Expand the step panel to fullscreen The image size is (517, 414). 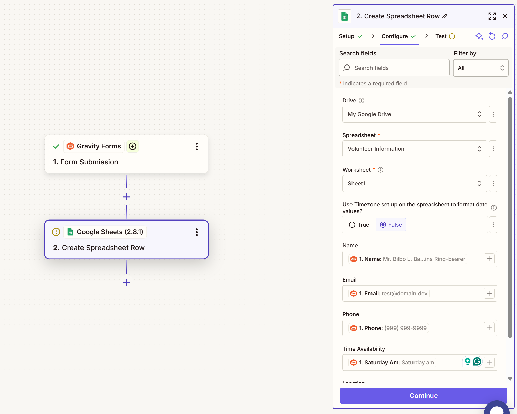[492, 16]
